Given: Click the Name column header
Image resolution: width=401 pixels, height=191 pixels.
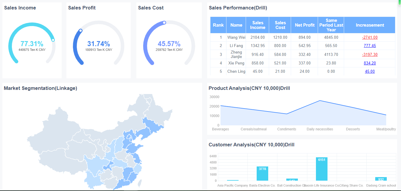Looking at the screenshot, I should pyautogui.click(x=236, y=25).
